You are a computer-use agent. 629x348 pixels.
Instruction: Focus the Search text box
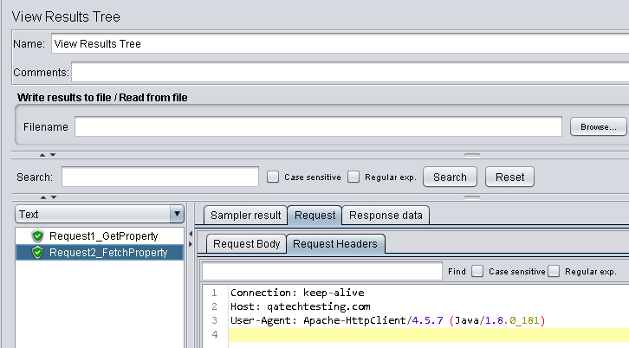(160, 177)
